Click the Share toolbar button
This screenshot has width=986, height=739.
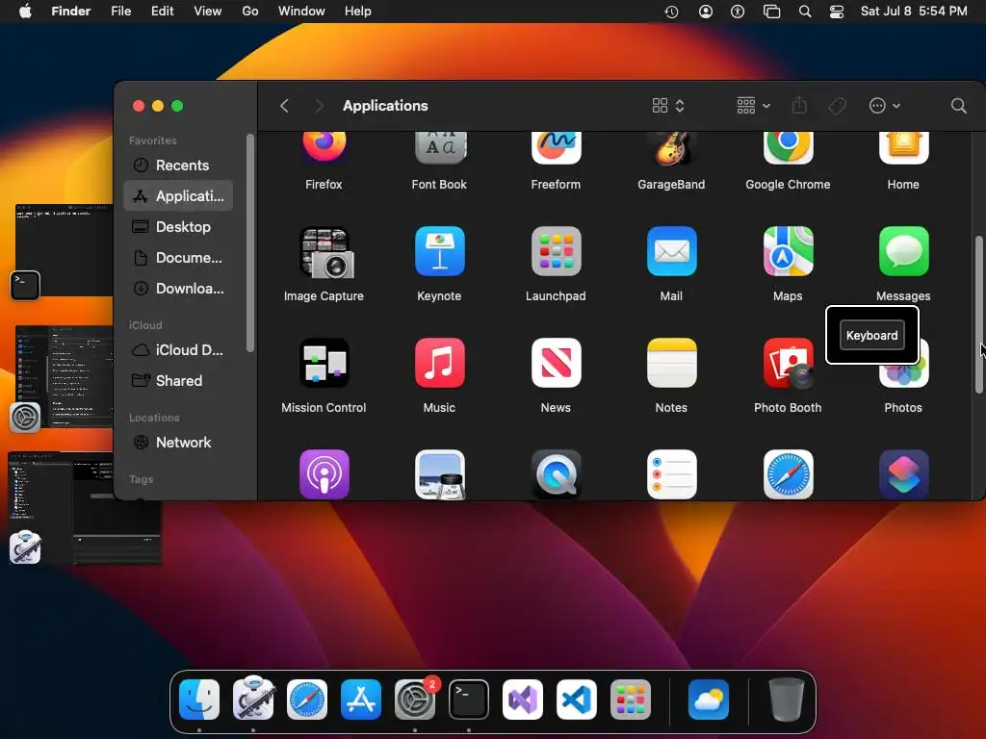[x=799, y=105]
